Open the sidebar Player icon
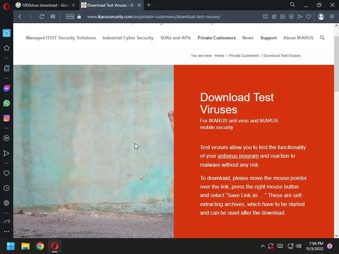The height and width of the screenshot is (254, 339). 7,138
